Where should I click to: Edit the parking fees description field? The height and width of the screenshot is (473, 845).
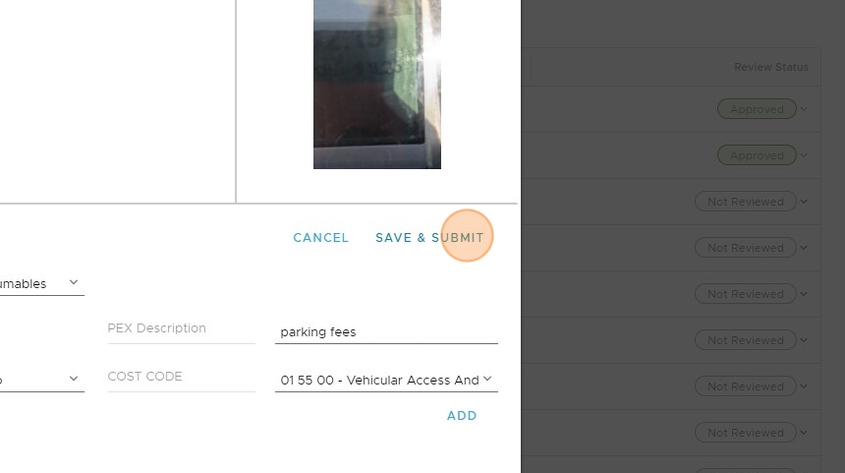pos(386,331)
